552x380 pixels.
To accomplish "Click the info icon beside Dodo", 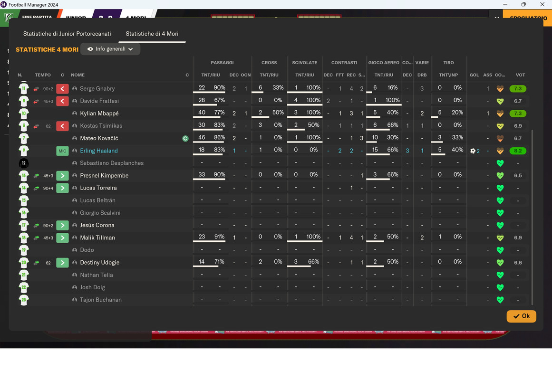I will [x=75, y=250].
